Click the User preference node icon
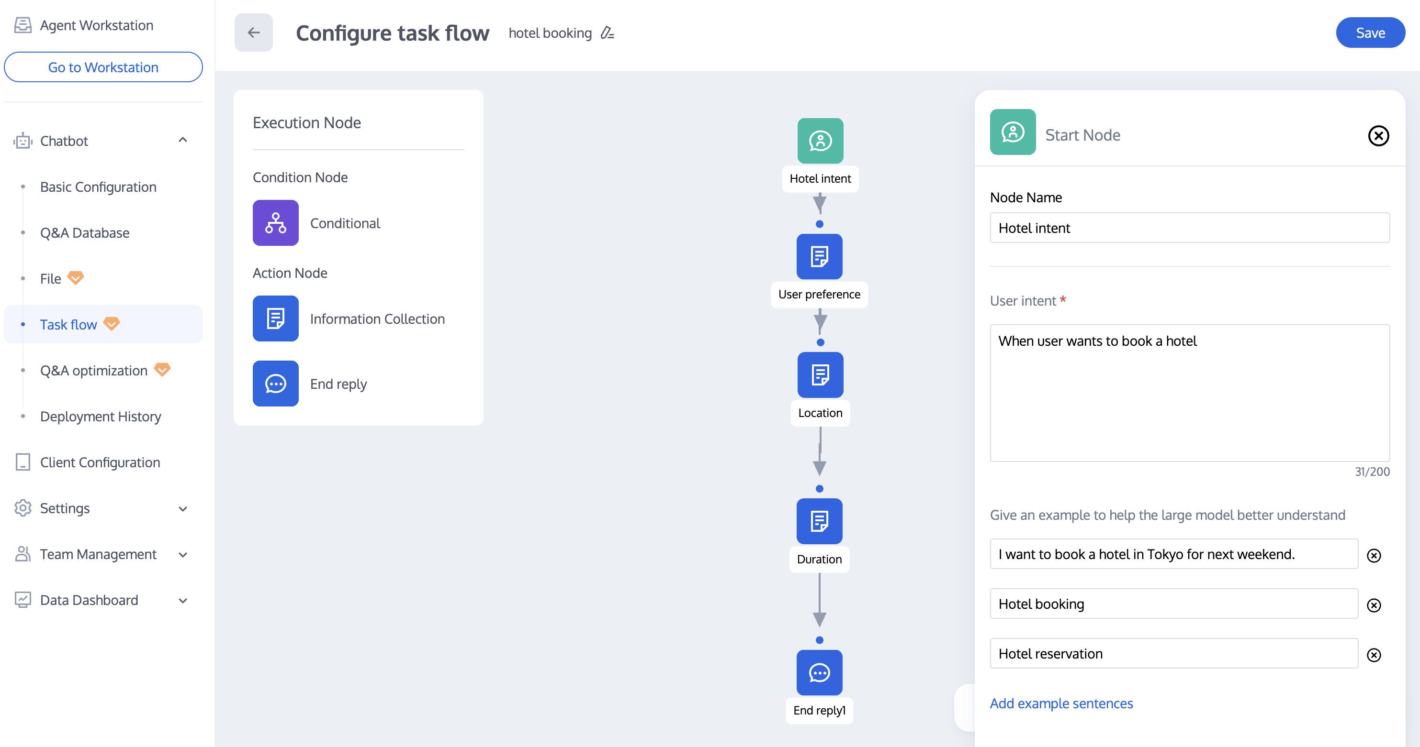The width and height of the screenshot is (1420, 747). click(819, 256)
